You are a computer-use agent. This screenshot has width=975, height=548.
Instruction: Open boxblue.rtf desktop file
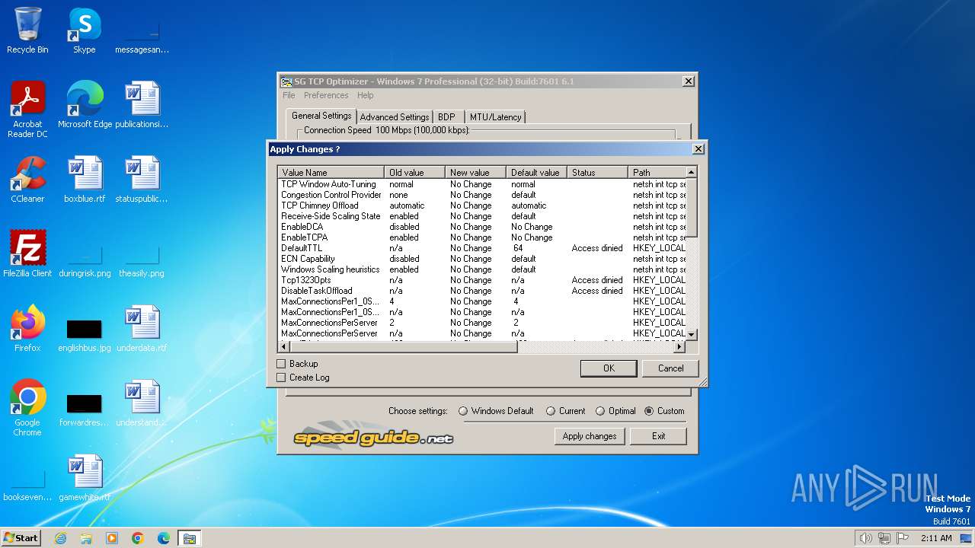click(x=84, y=180)
